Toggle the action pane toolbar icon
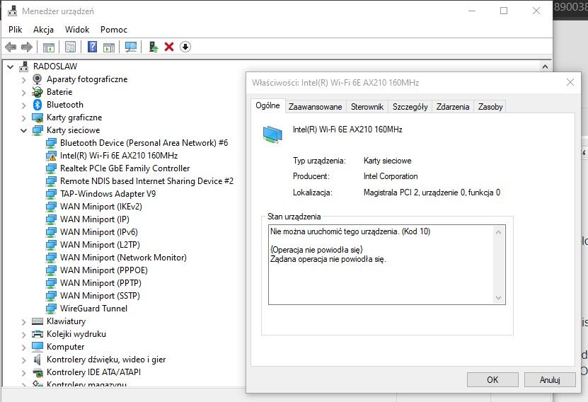This screenshot has width=588, height=402. click(x=109, y=47)
